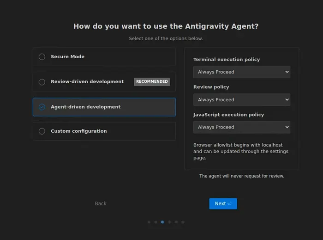Viewport: 323px width, 240px height.
Task: Click the Browser allowlist description text
Action: coord(241,151)
